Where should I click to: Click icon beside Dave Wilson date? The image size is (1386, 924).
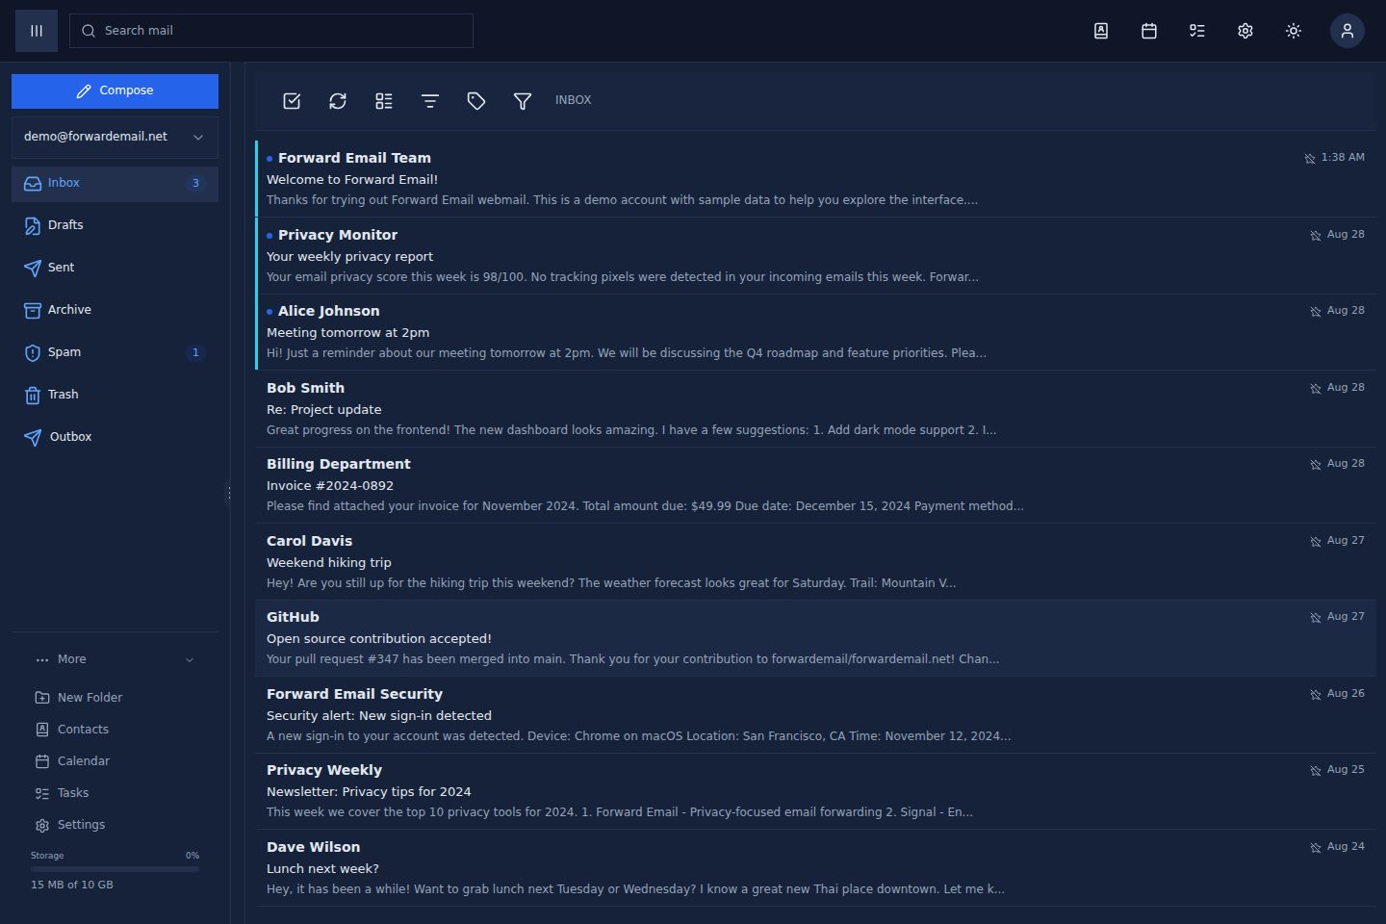pos(1316,848)
